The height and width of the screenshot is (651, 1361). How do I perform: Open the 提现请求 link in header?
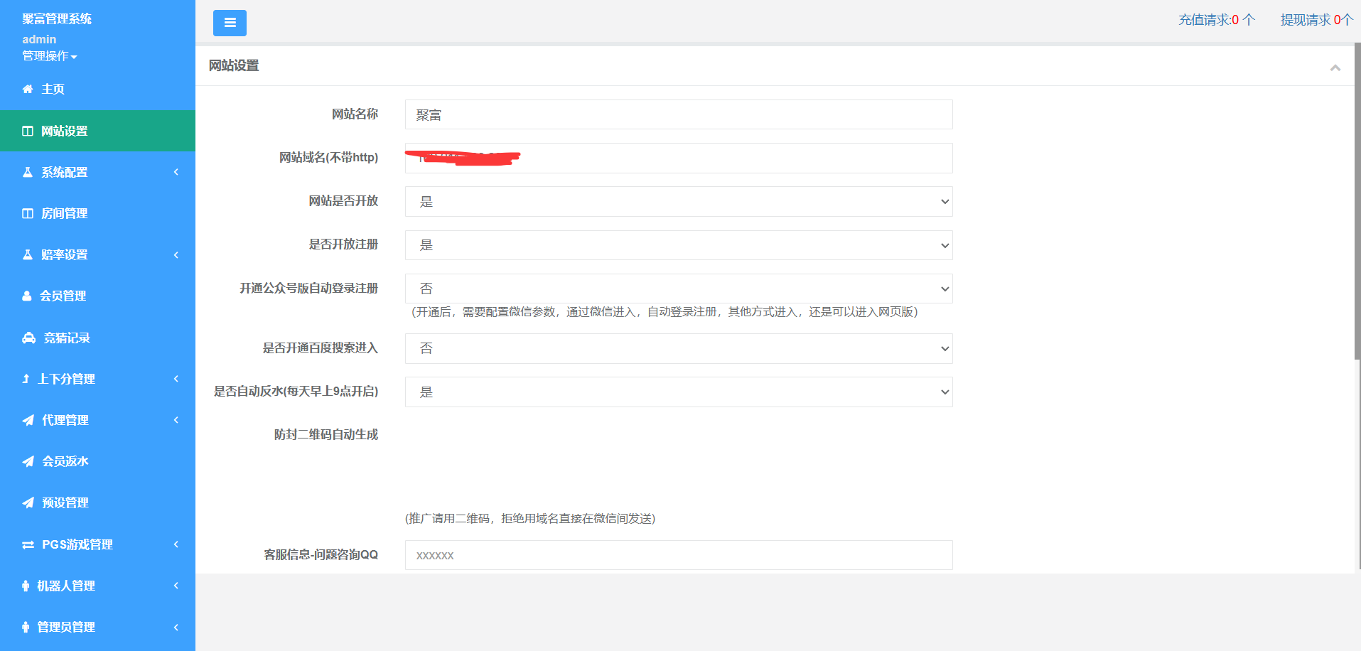pyautogui.click(x=1316, y=20)
